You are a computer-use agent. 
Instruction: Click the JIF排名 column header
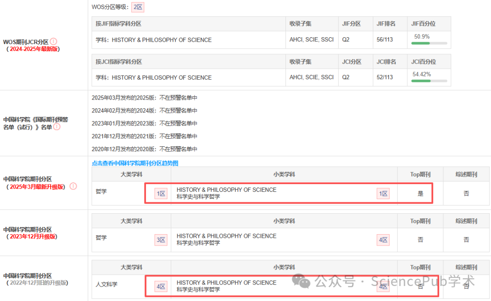point(386,24)
